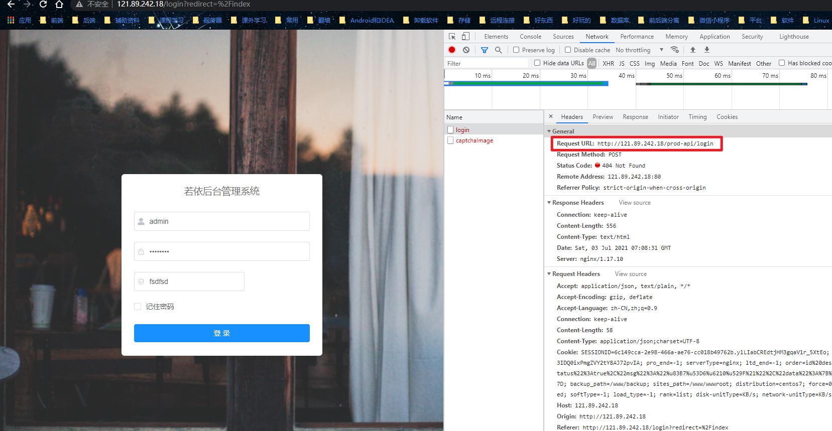Screen dimensions: 832x431
Task: Click the 登录 login button
Action: pos(222,333)
